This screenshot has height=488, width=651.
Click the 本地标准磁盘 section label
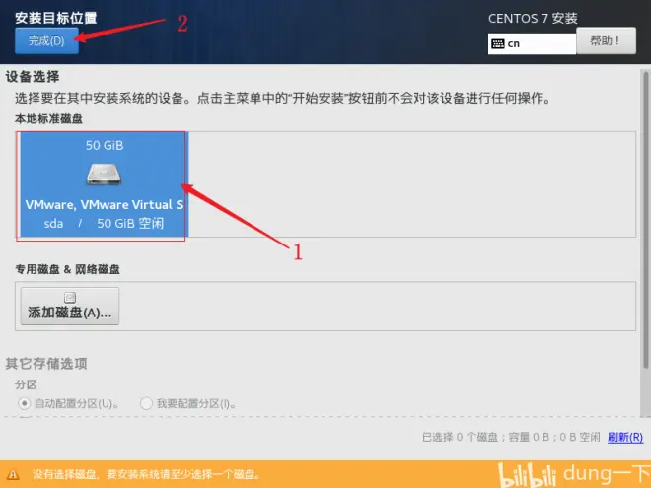pyautogui.click(x=48, y=118)
